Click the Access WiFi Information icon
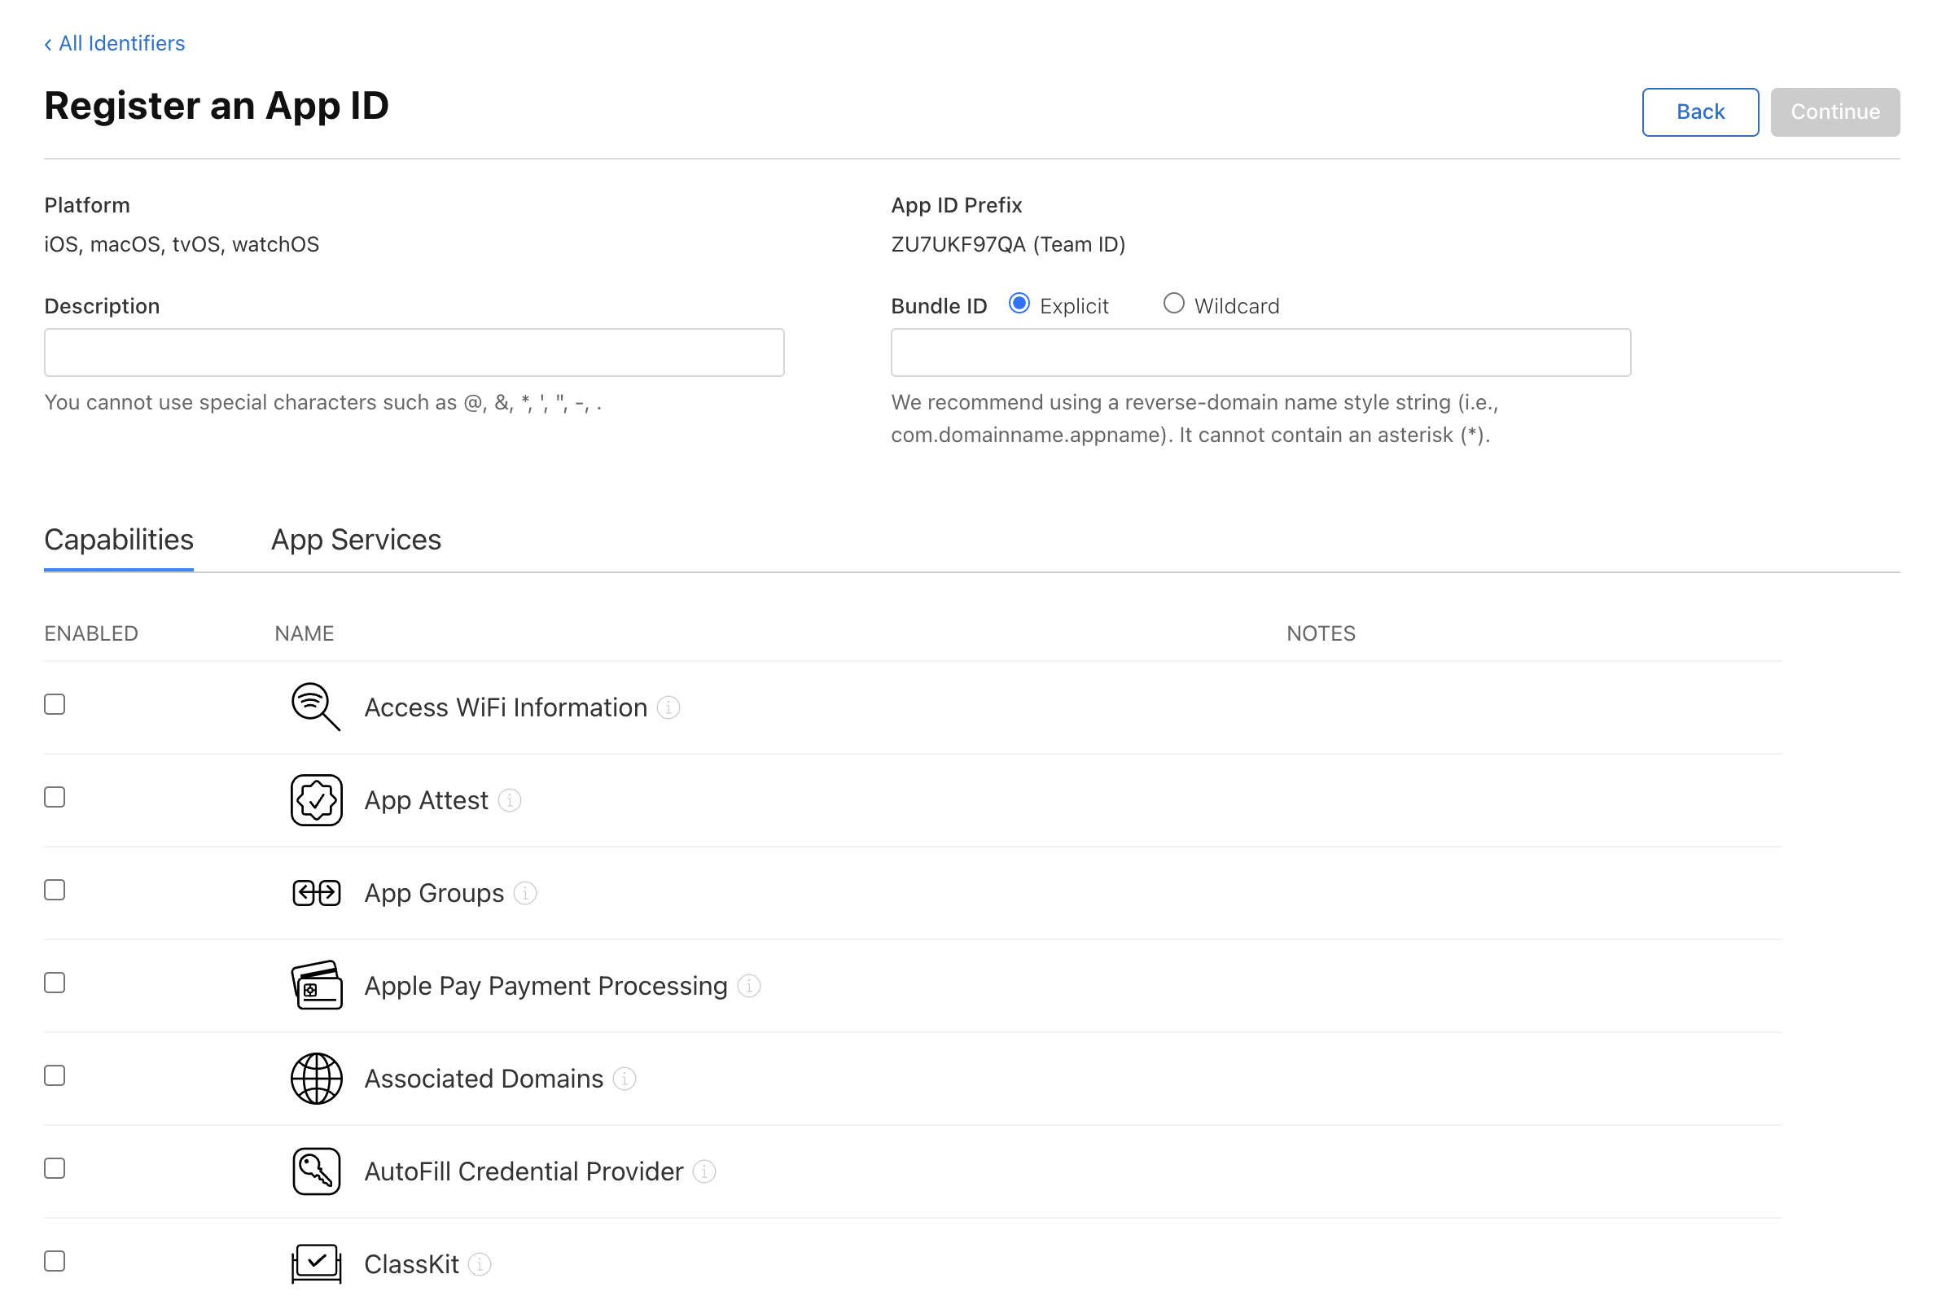This screenshot has height=1296, width=1946. pos(316,707)
